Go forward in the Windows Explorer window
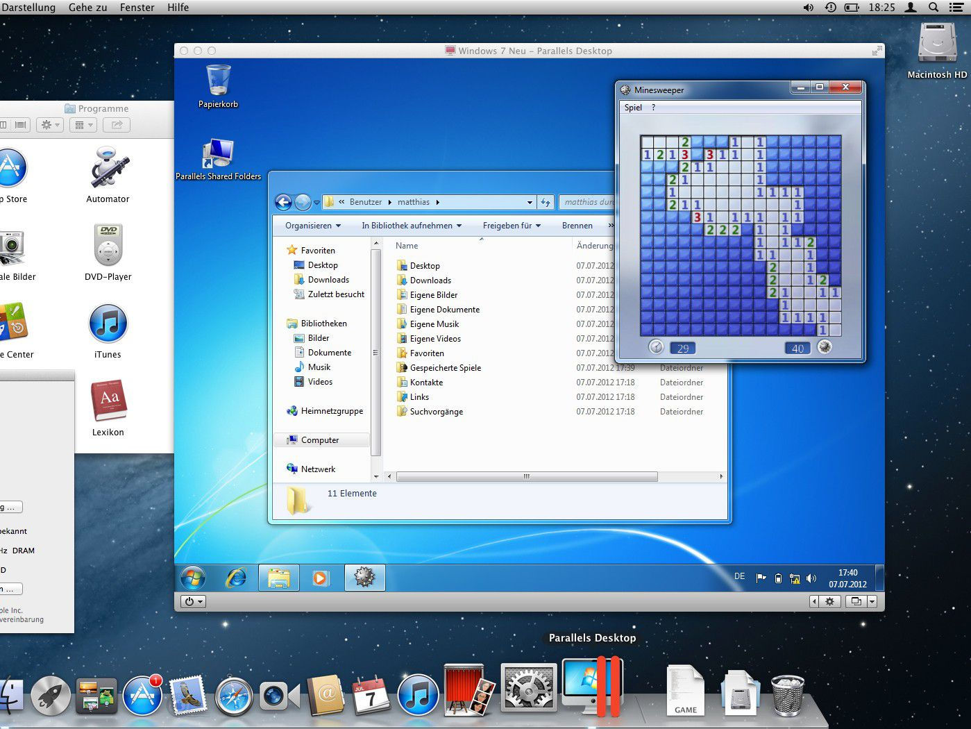971x729 pixels. pyautogui.click(x=303, y=202)
